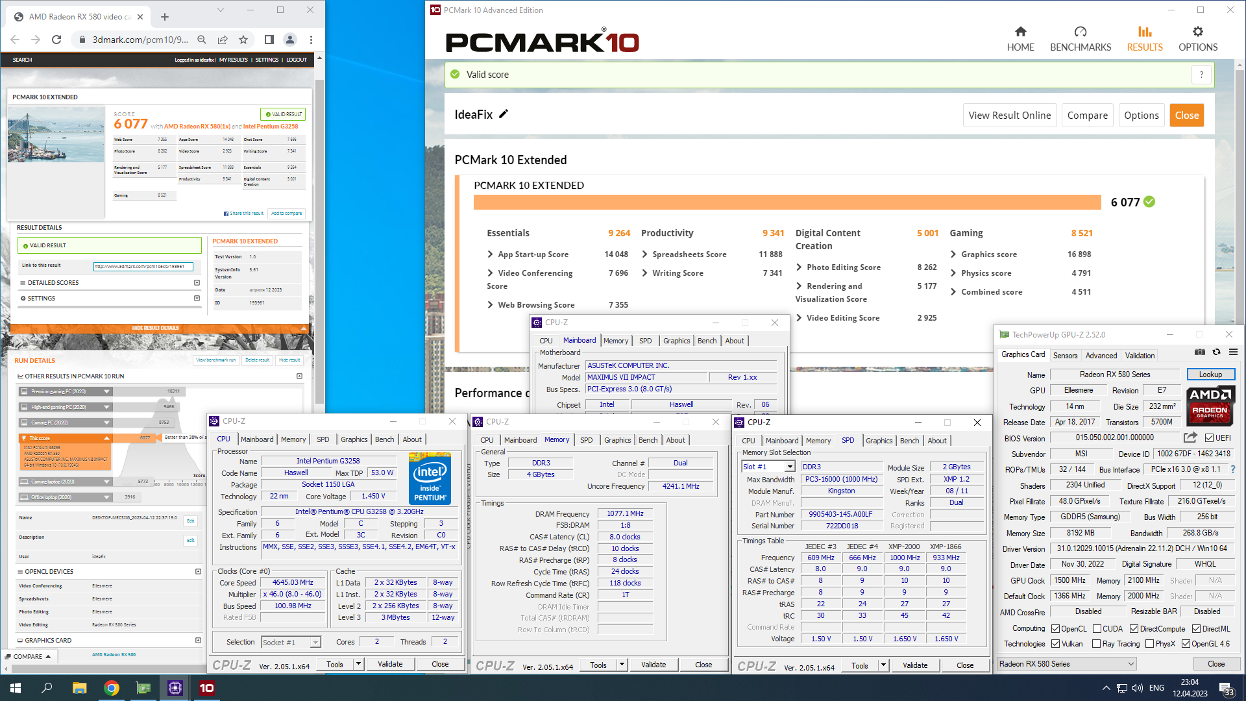Viewport: 1246px width, 701px height.
Task: Click Link to this result URL field
Action: tap(143, 266)
